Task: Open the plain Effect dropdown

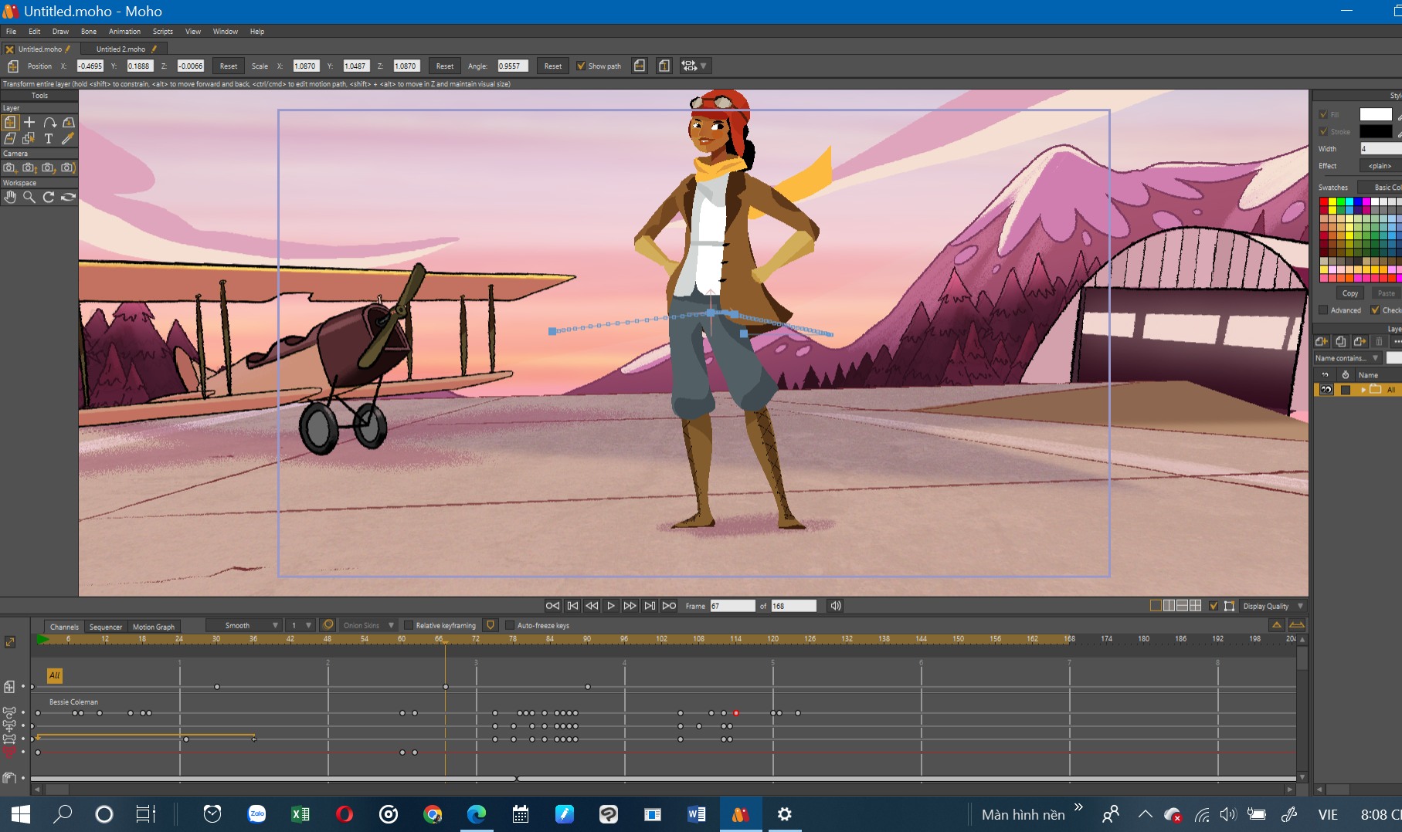Action: (x=1381, y=166)
